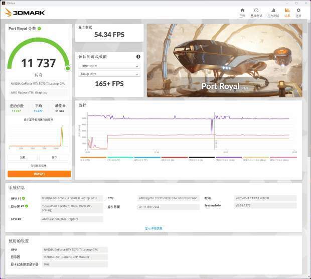Toggle the black CPU legend entry
This screenshot has width=311, height=279.
pos(202,159)
